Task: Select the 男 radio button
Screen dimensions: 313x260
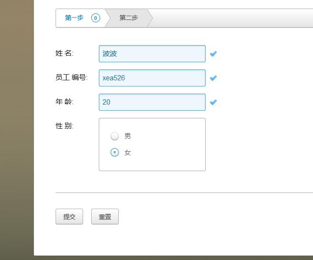Action: [114, 136]
